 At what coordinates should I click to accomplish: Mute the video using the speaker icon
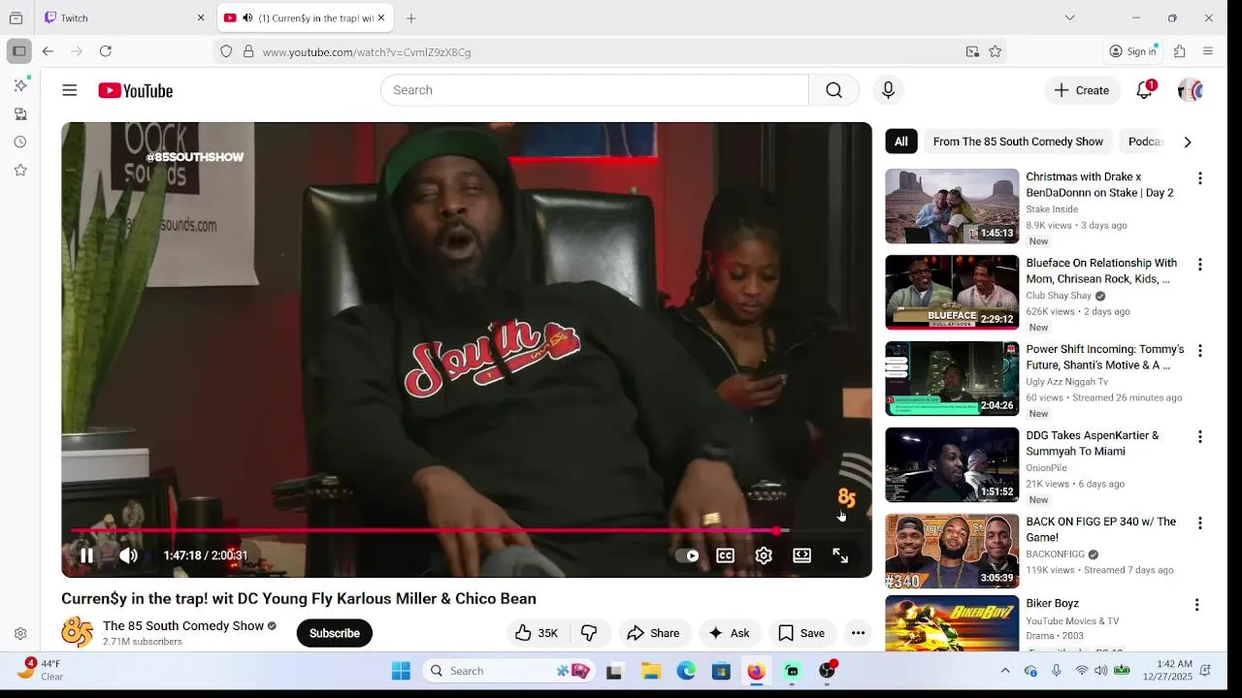128,555
